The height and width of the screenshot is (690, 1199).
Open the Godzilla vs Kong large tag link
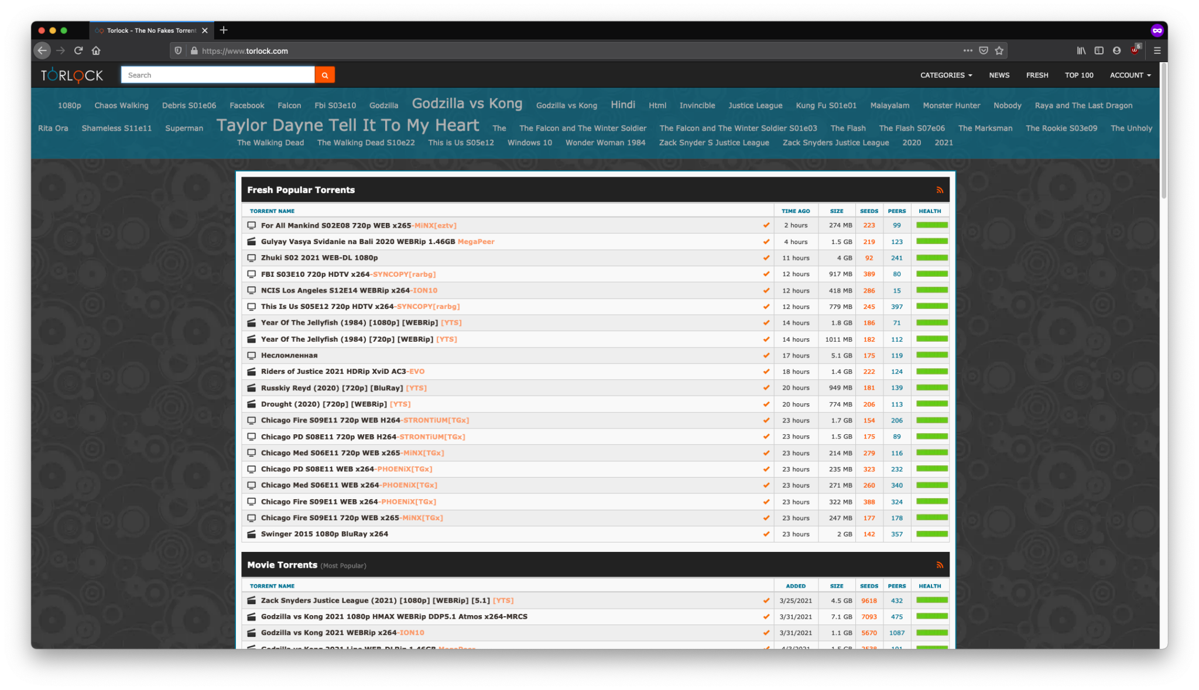click(x=467, y=104)
